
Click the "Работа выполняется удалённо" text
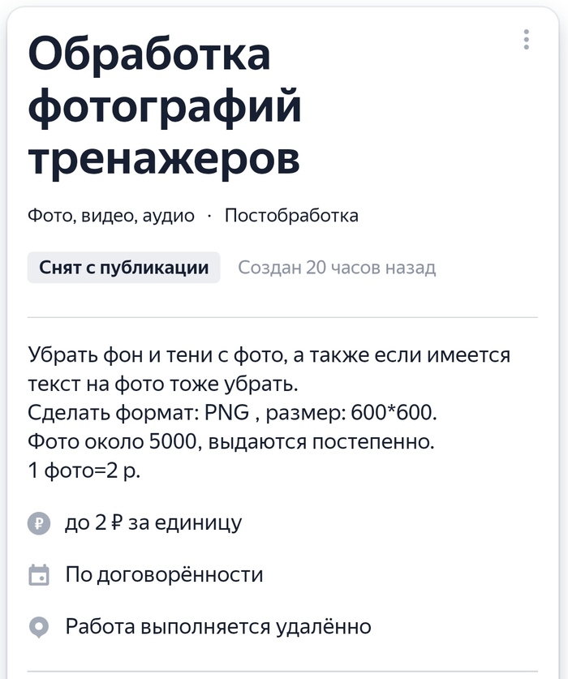[218, 627]
